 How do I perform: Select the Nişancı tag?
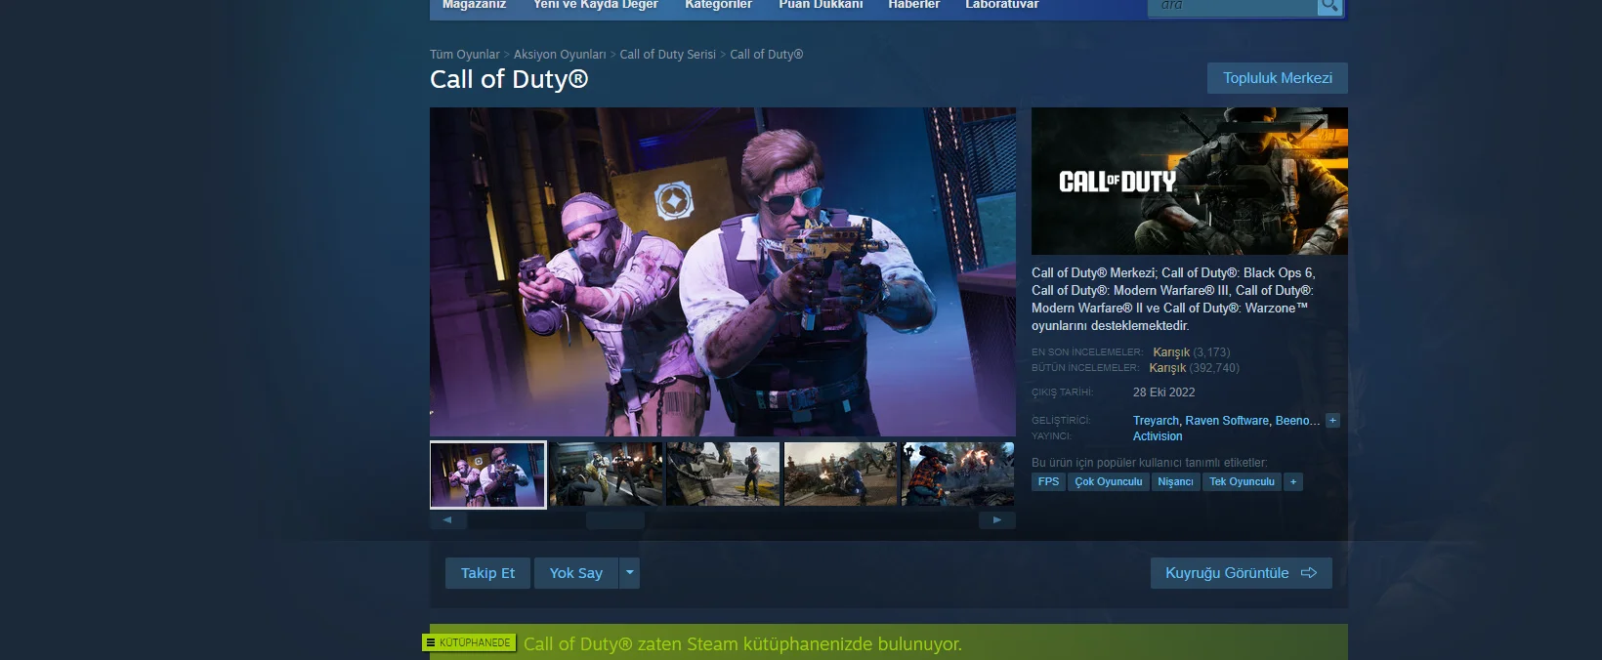pos(1175,481)
